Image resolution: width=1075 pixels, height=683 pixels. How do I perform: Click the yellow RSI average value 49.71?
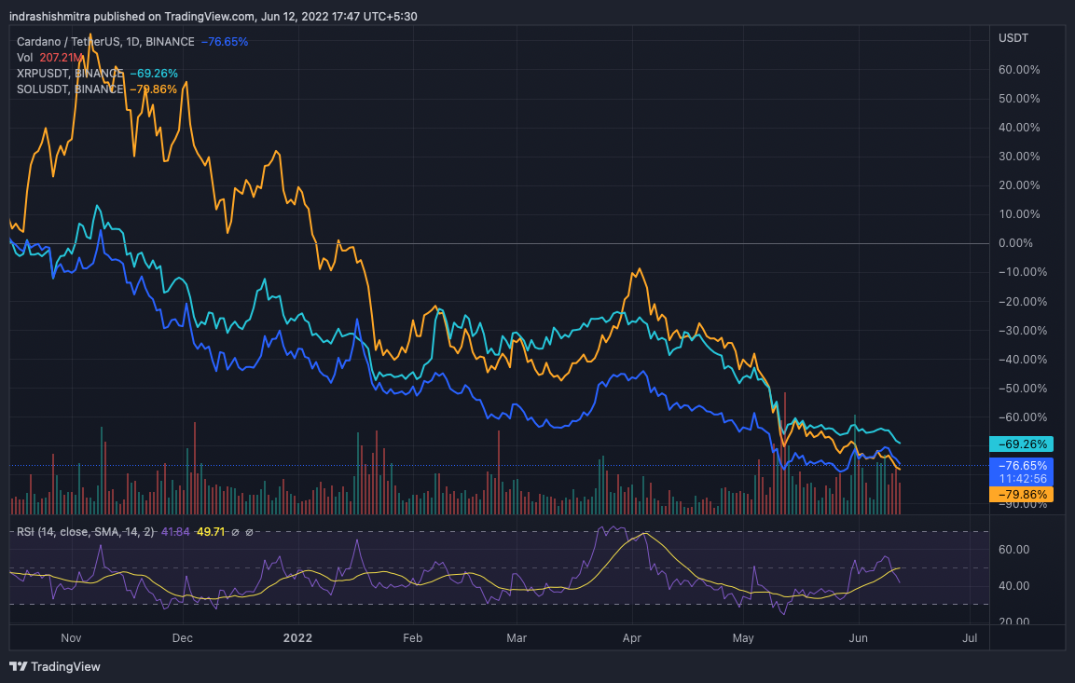[211, 532]
